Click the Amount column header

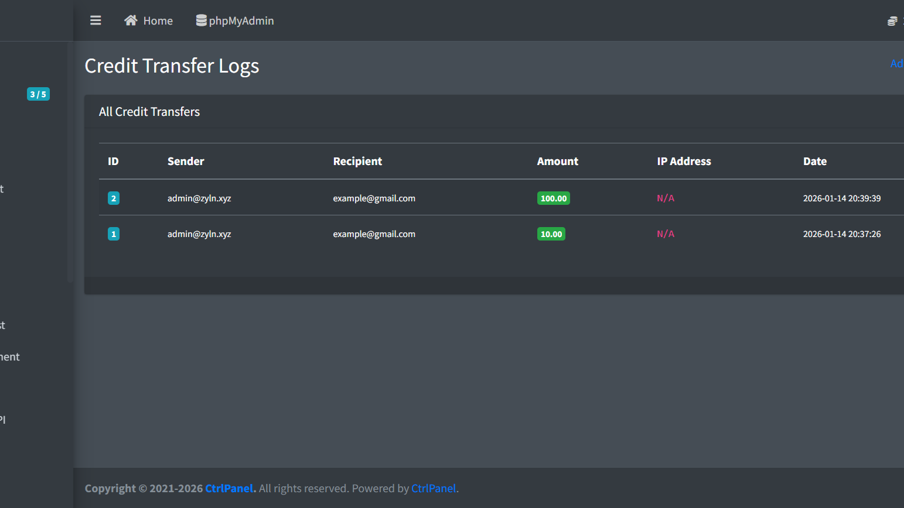[x=557, y=162]
